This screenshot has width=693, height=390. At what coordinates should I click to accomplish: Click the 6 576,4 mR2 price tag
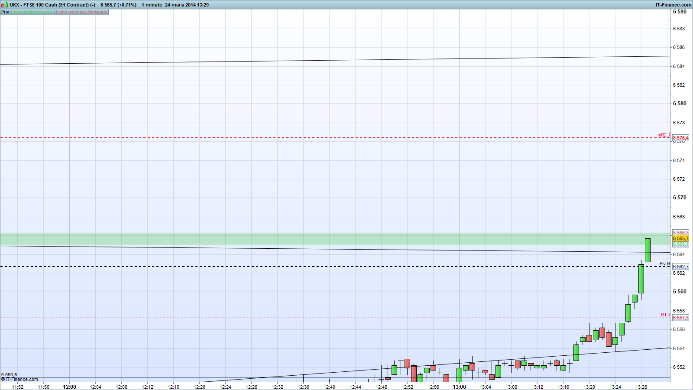point(680,138)
